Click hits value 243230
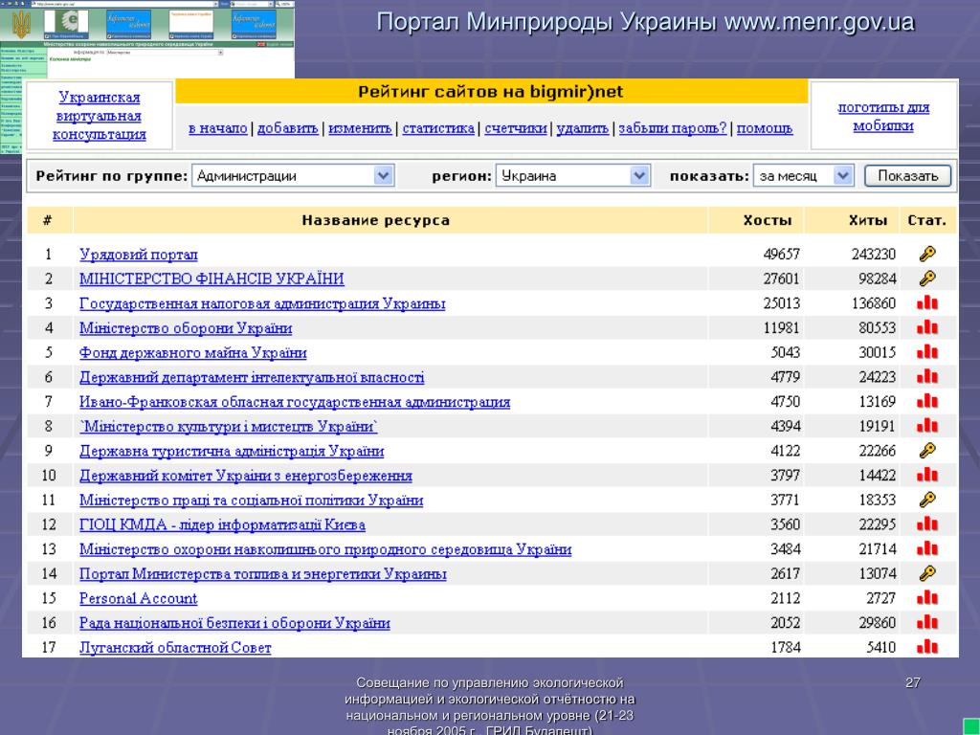Screen dimensions: 980x735 [873, 255]
